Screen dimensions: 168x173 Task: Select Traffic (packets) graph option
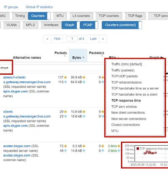tap(123, 70)
